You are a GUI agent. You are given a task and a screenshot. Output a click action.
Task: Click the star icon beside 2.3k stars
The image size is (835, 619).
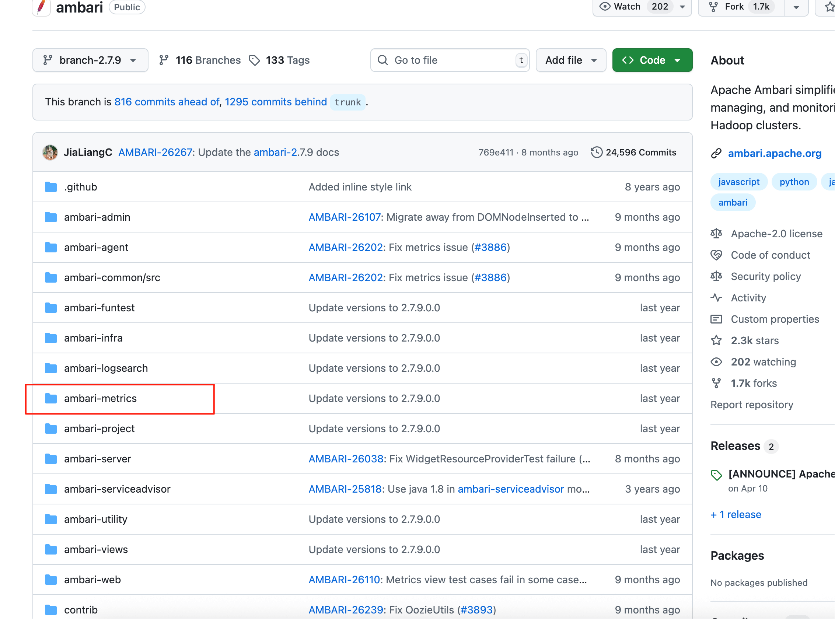coord(717,340)
